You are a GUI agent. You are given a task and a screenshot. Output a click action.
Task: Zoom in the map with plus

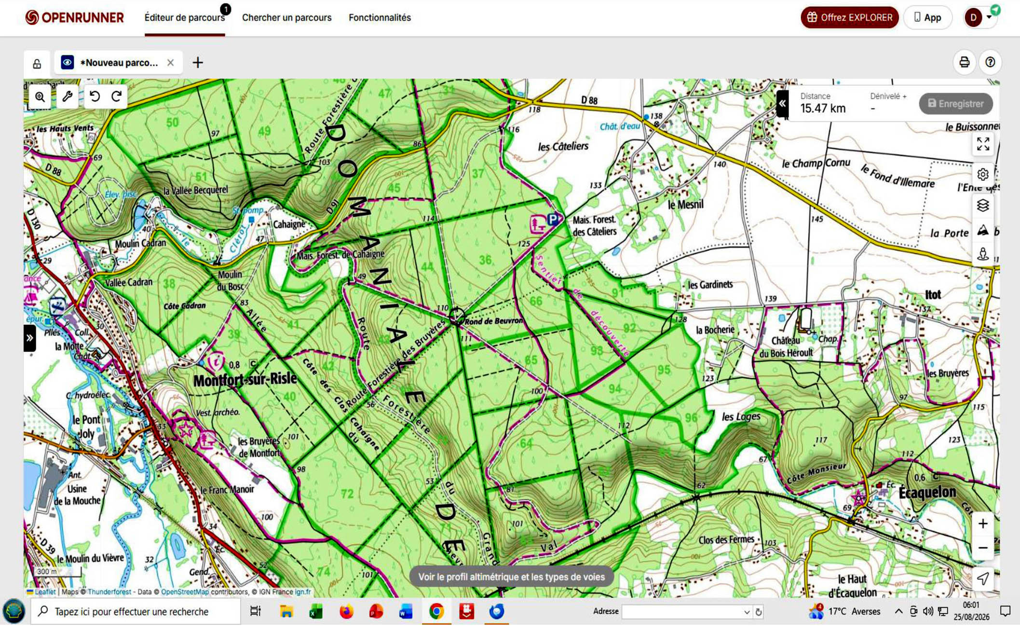pos(982,524)
